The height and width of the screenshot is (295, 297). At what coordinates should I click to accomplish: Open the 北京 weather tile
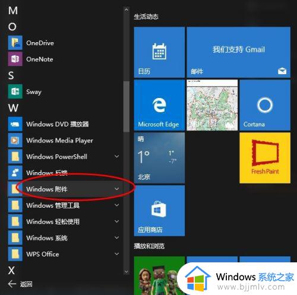pyautogui.click(x=159, y=158)
